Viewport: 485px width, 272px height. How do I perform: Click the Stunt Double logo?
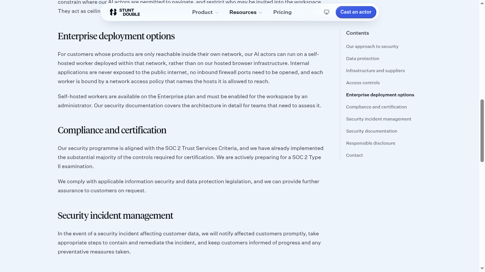(x=125, y=12)
